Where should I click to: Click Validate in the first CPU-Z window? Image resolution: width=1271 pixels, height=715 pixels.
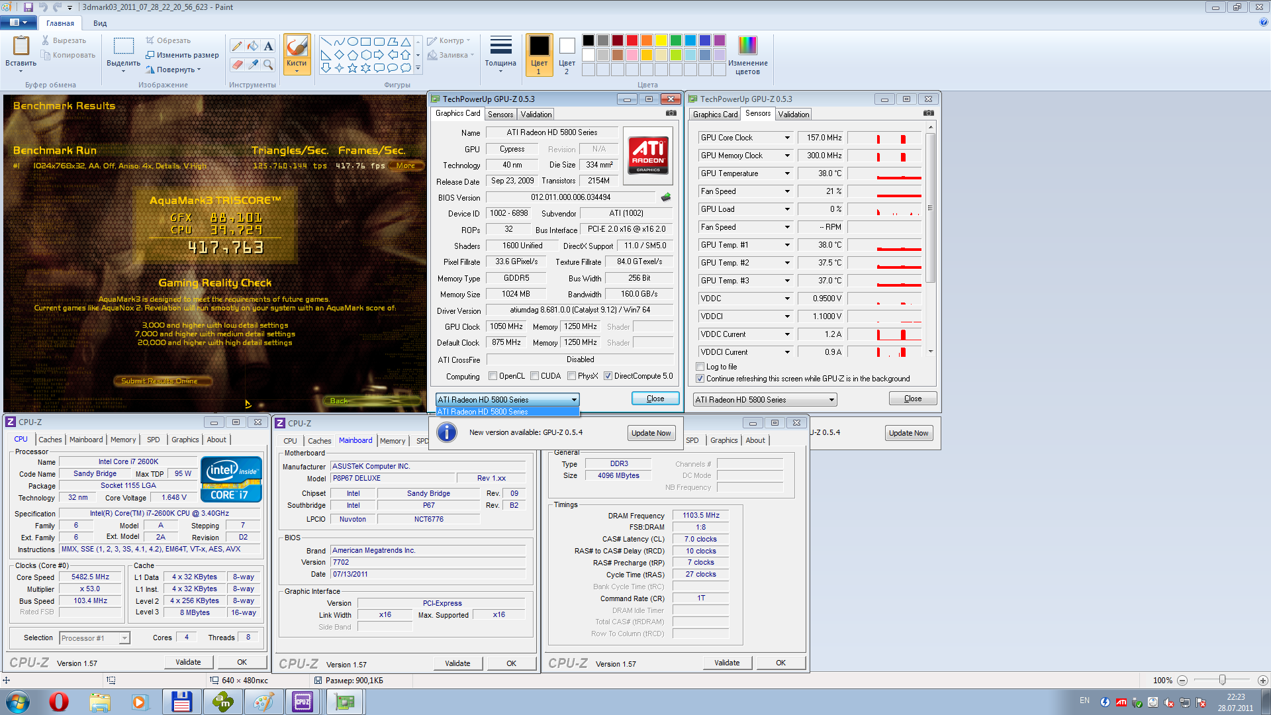pos(188,662)
